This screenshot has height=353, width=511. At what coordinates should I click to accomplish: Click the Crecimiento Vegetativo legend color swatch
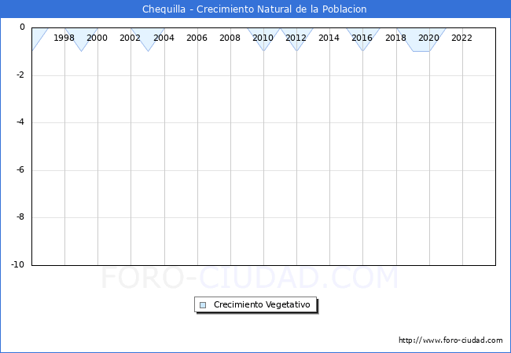click(x=203, y=305)
